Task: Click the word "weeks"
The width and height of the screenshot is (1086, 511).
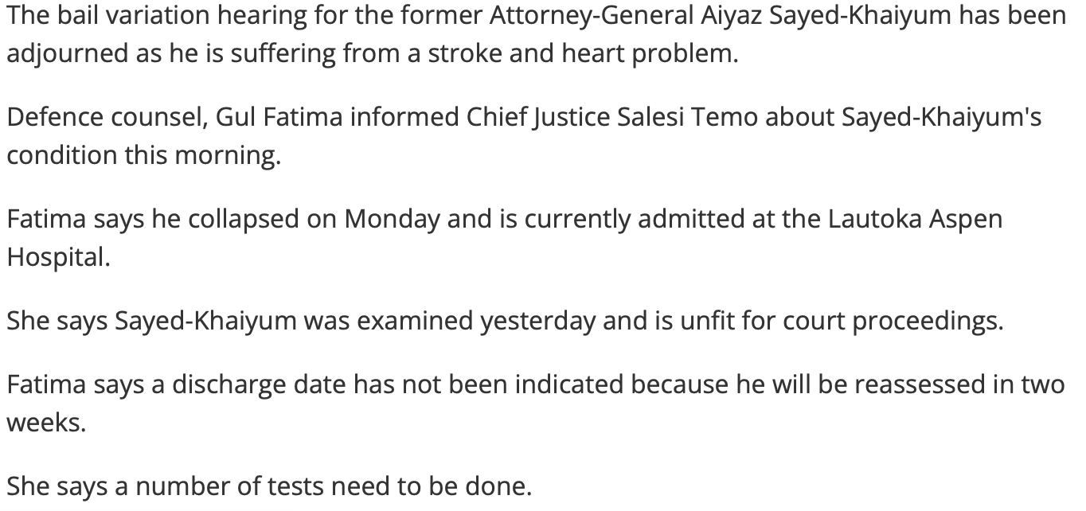Action: [44, 422]
